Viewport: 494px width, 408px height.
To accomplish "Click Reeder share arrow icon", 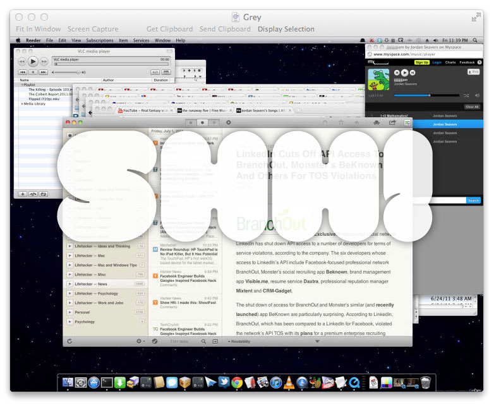I will 392,123.
